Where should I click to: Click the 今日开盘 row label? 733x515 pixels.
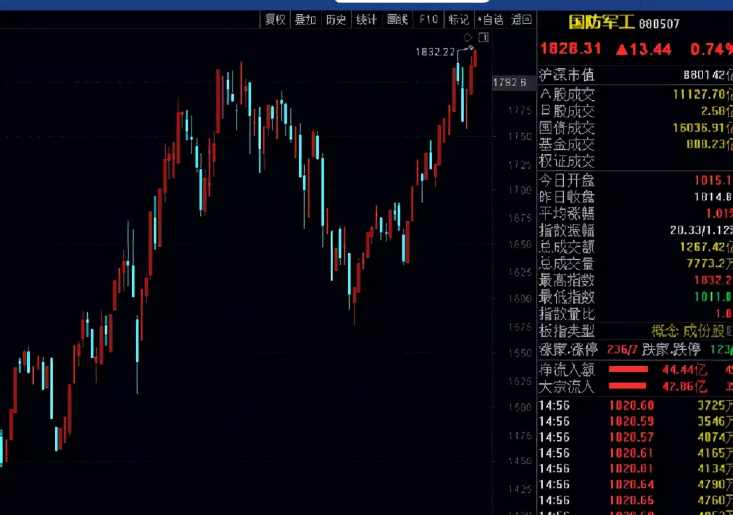567,180
